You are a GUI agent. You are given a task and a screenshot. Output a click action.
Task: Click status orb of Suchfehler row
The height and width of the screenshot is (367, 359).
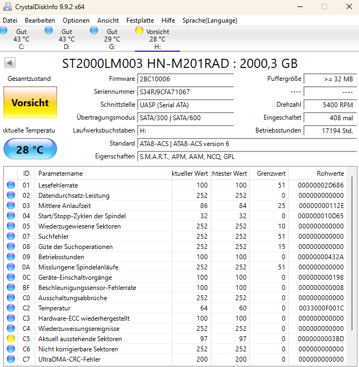[x=11, y=236]
